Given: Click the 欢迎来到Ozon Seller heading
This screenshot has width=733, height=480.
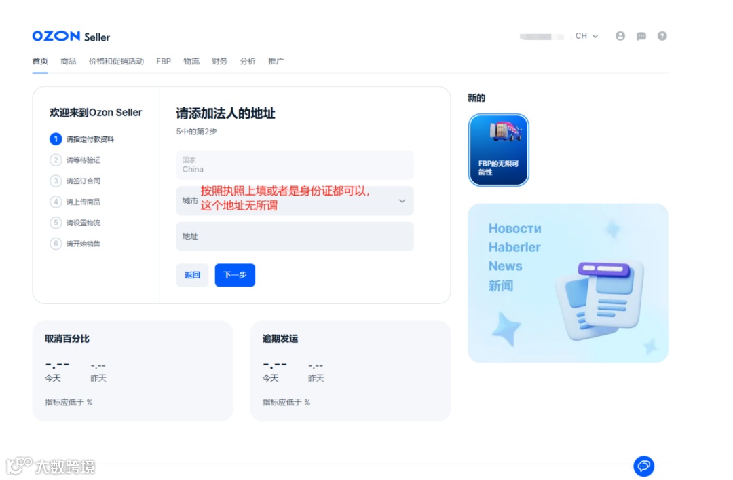Looking at the screenshot, I should (x=96, y=113).
